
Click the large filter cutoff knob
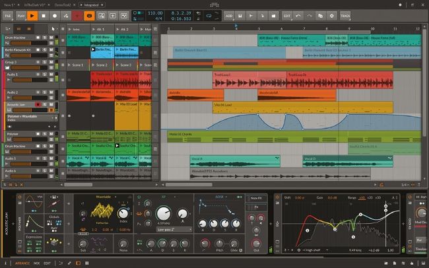coord(163,214)
